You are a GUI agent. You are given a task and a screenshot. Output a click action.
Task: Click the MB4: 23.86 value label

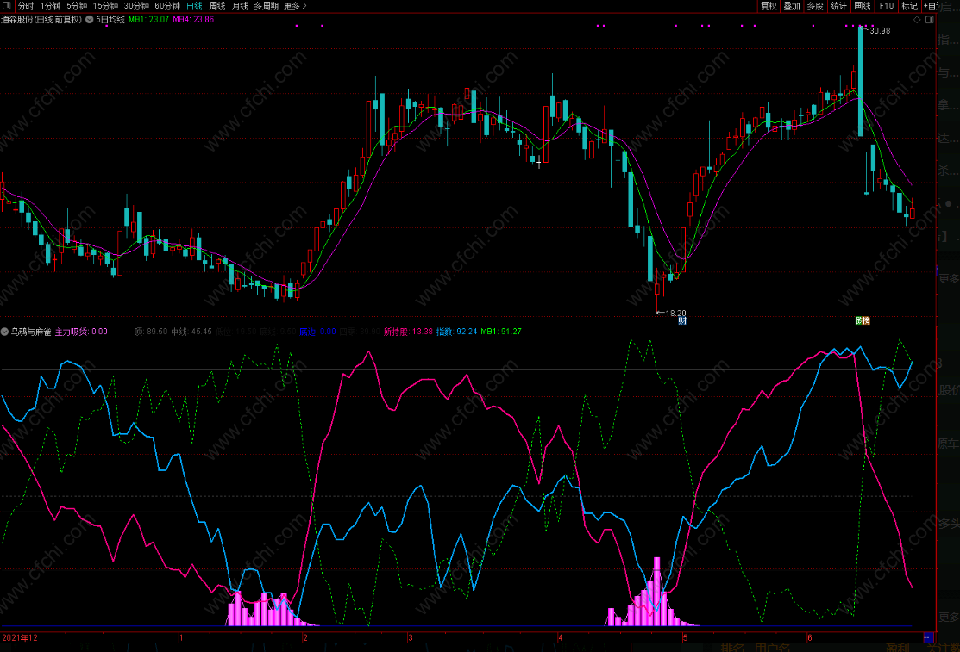[x=193, y=20]
